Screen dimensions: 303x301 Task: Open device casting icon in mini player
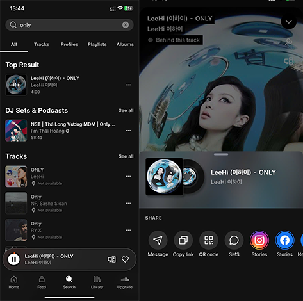pyautogui.click(x=112, y=259)
